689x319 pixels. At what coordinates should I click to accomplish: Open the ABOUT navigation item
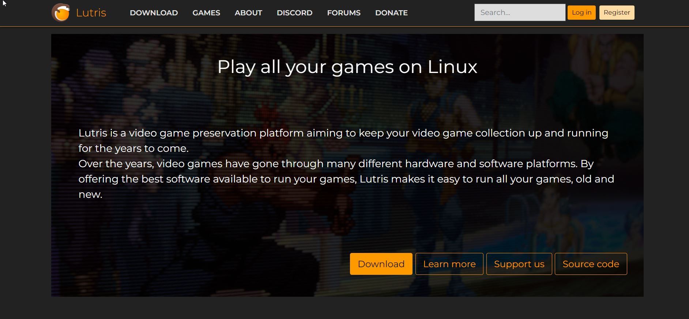coord(248,13)
